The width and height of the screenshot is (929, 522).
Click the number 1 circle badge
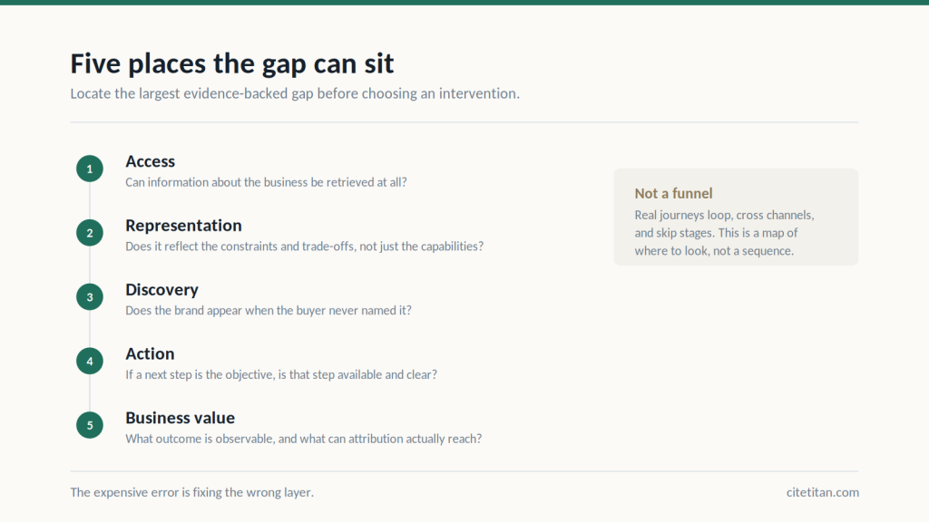point(90,169)
